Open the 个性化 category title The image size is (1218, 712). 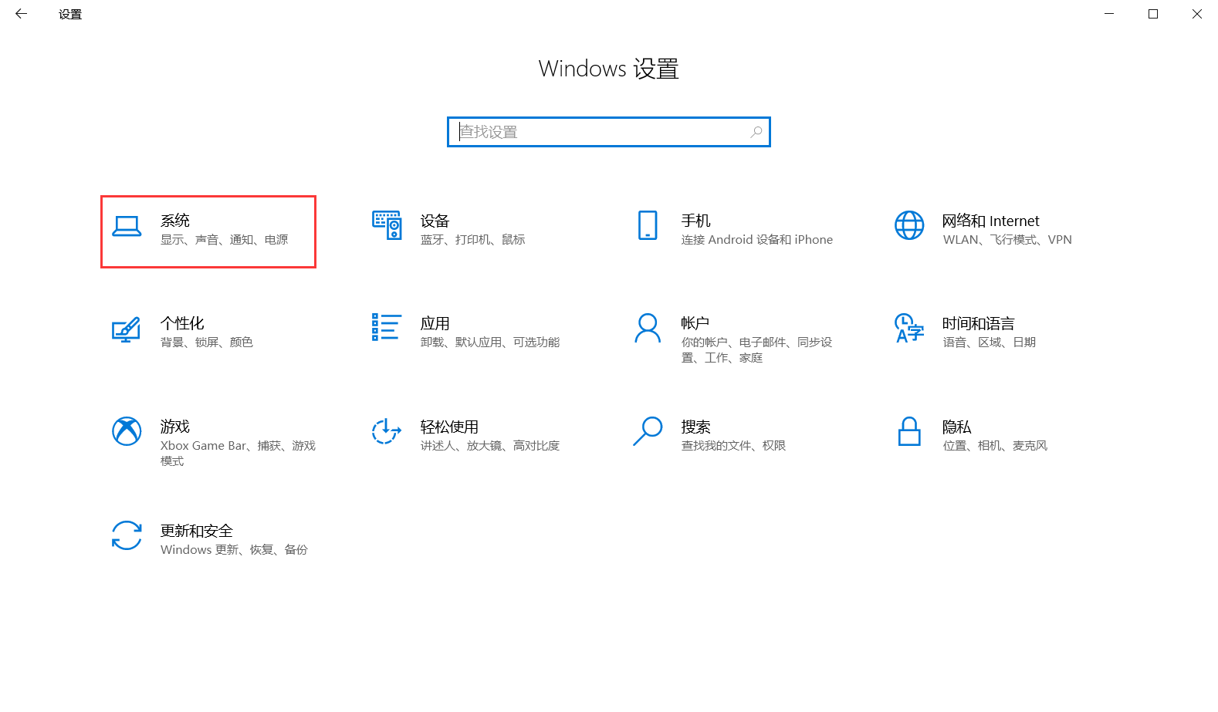pos(182,323)
